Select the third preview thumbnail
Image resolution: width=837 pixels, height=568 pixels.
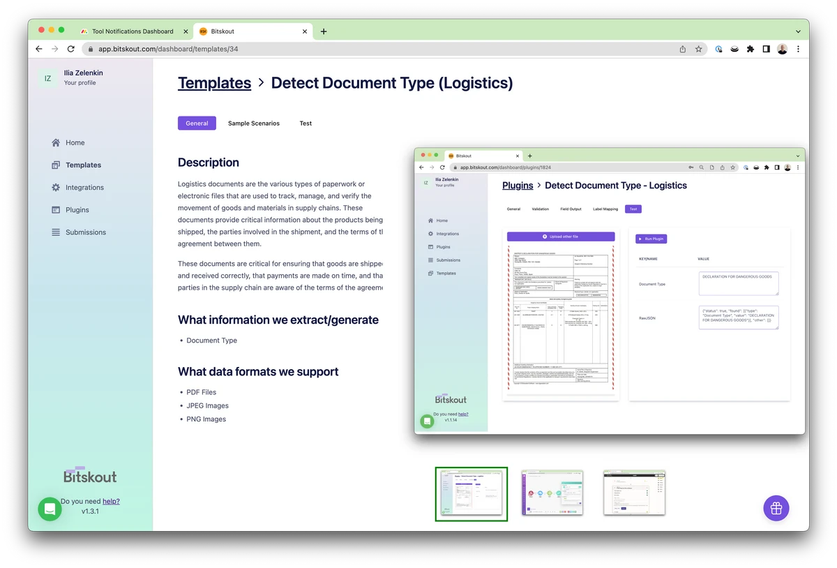(x=634, y=493)
